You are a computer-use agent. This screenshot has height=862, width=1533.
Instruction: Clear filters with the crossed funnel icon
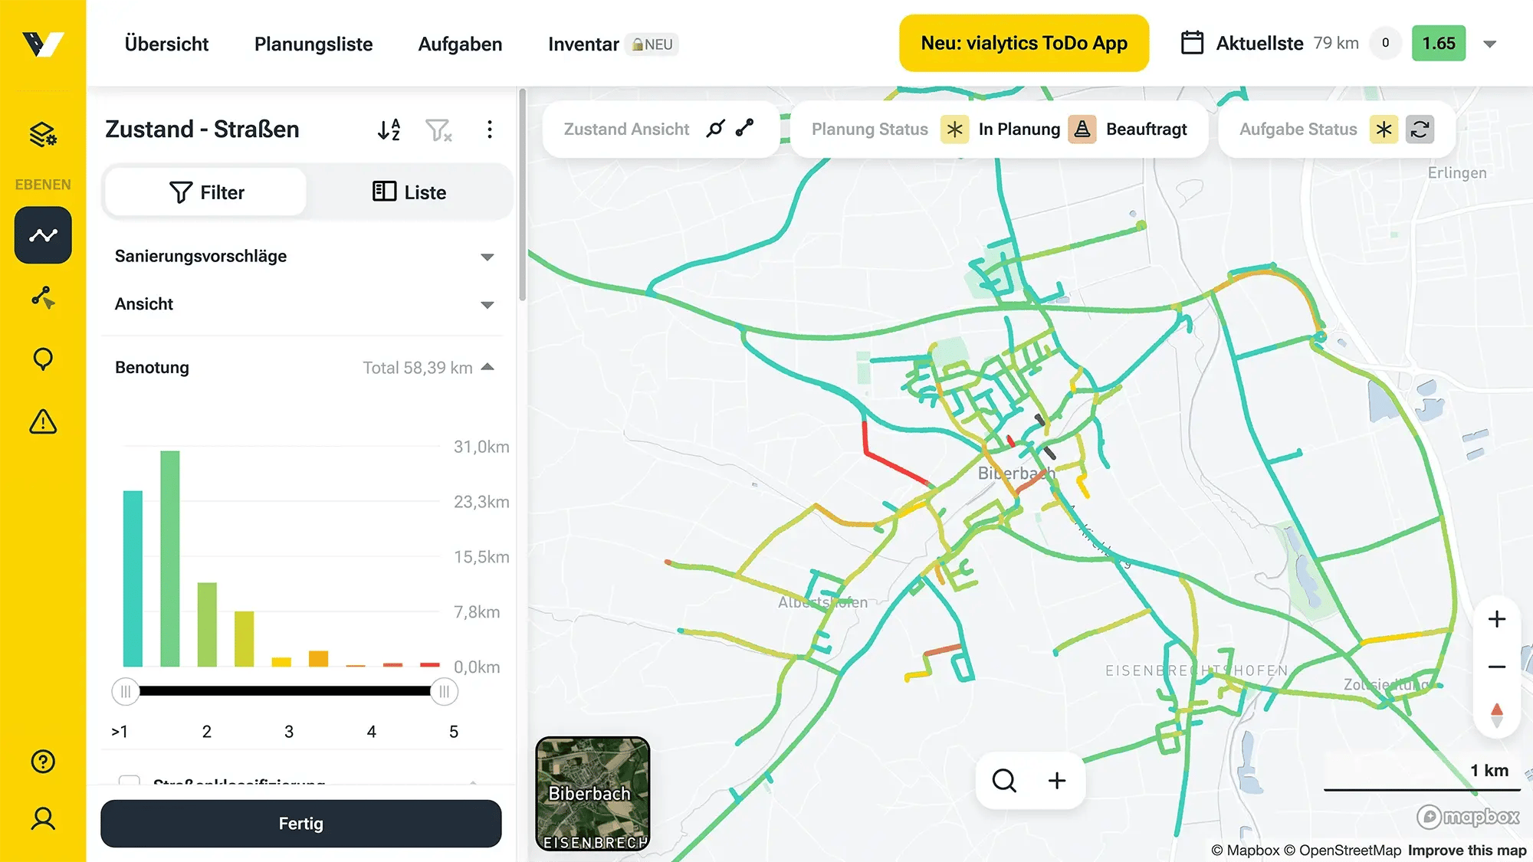(438, 129)
